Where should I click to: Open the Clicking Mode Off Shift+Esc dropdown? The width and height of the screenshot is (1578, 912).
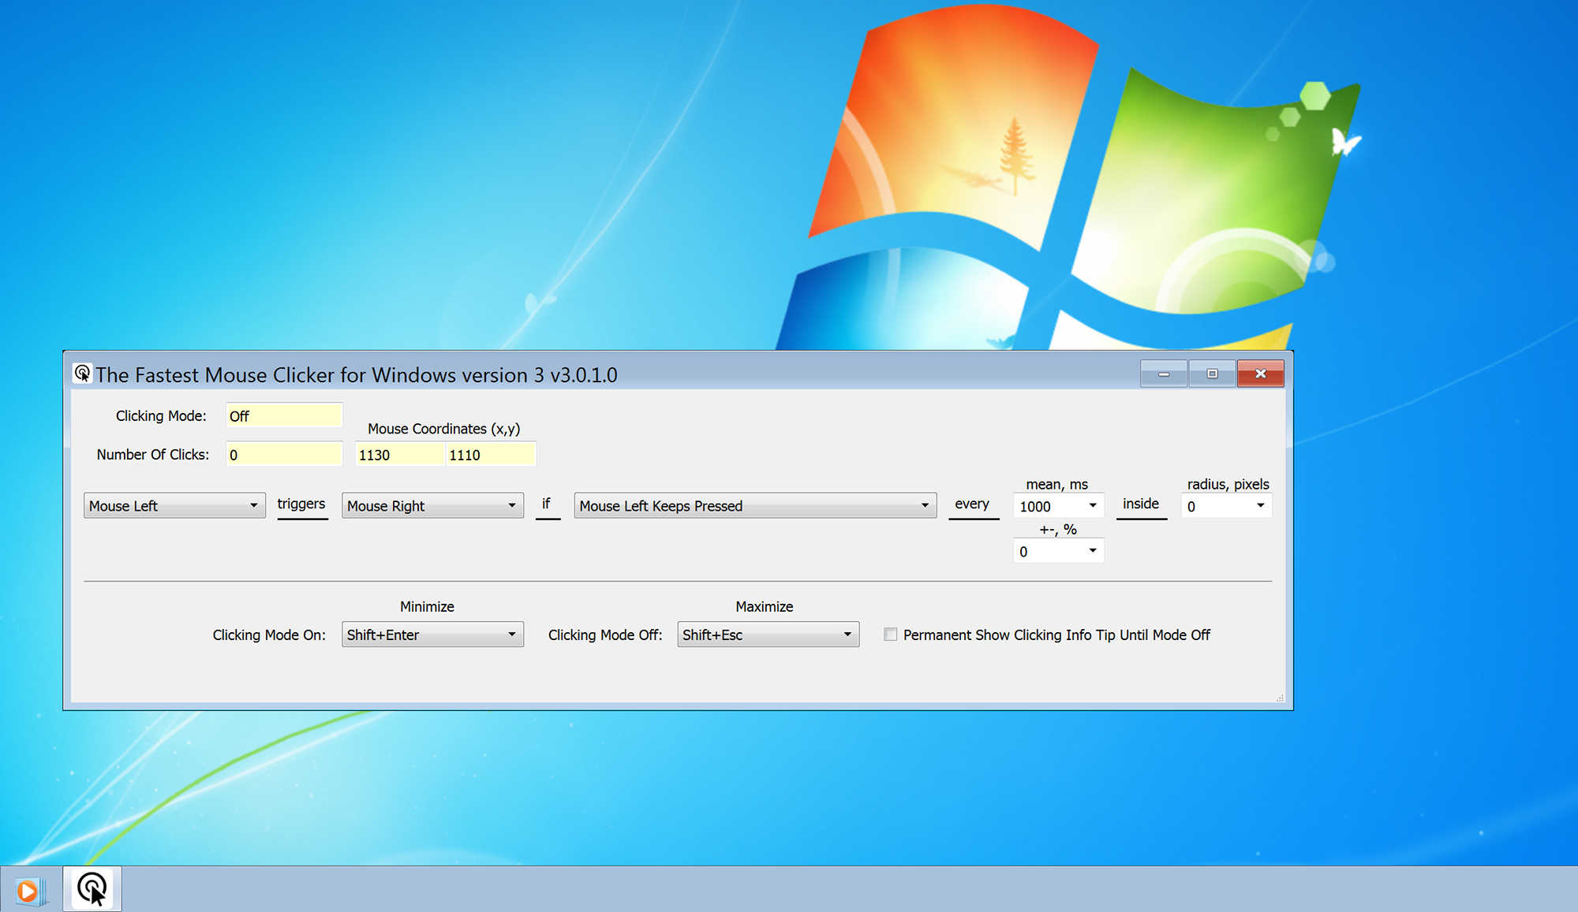point(847,634)
